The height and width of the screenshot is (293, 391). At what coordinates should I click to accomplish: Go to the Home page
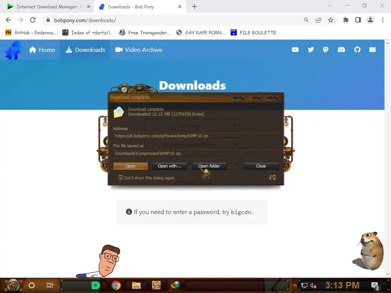click(x=42, y=50)
